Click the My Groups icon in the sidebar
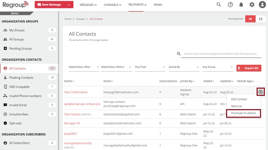The image size is (268, 150). (5, 30)
